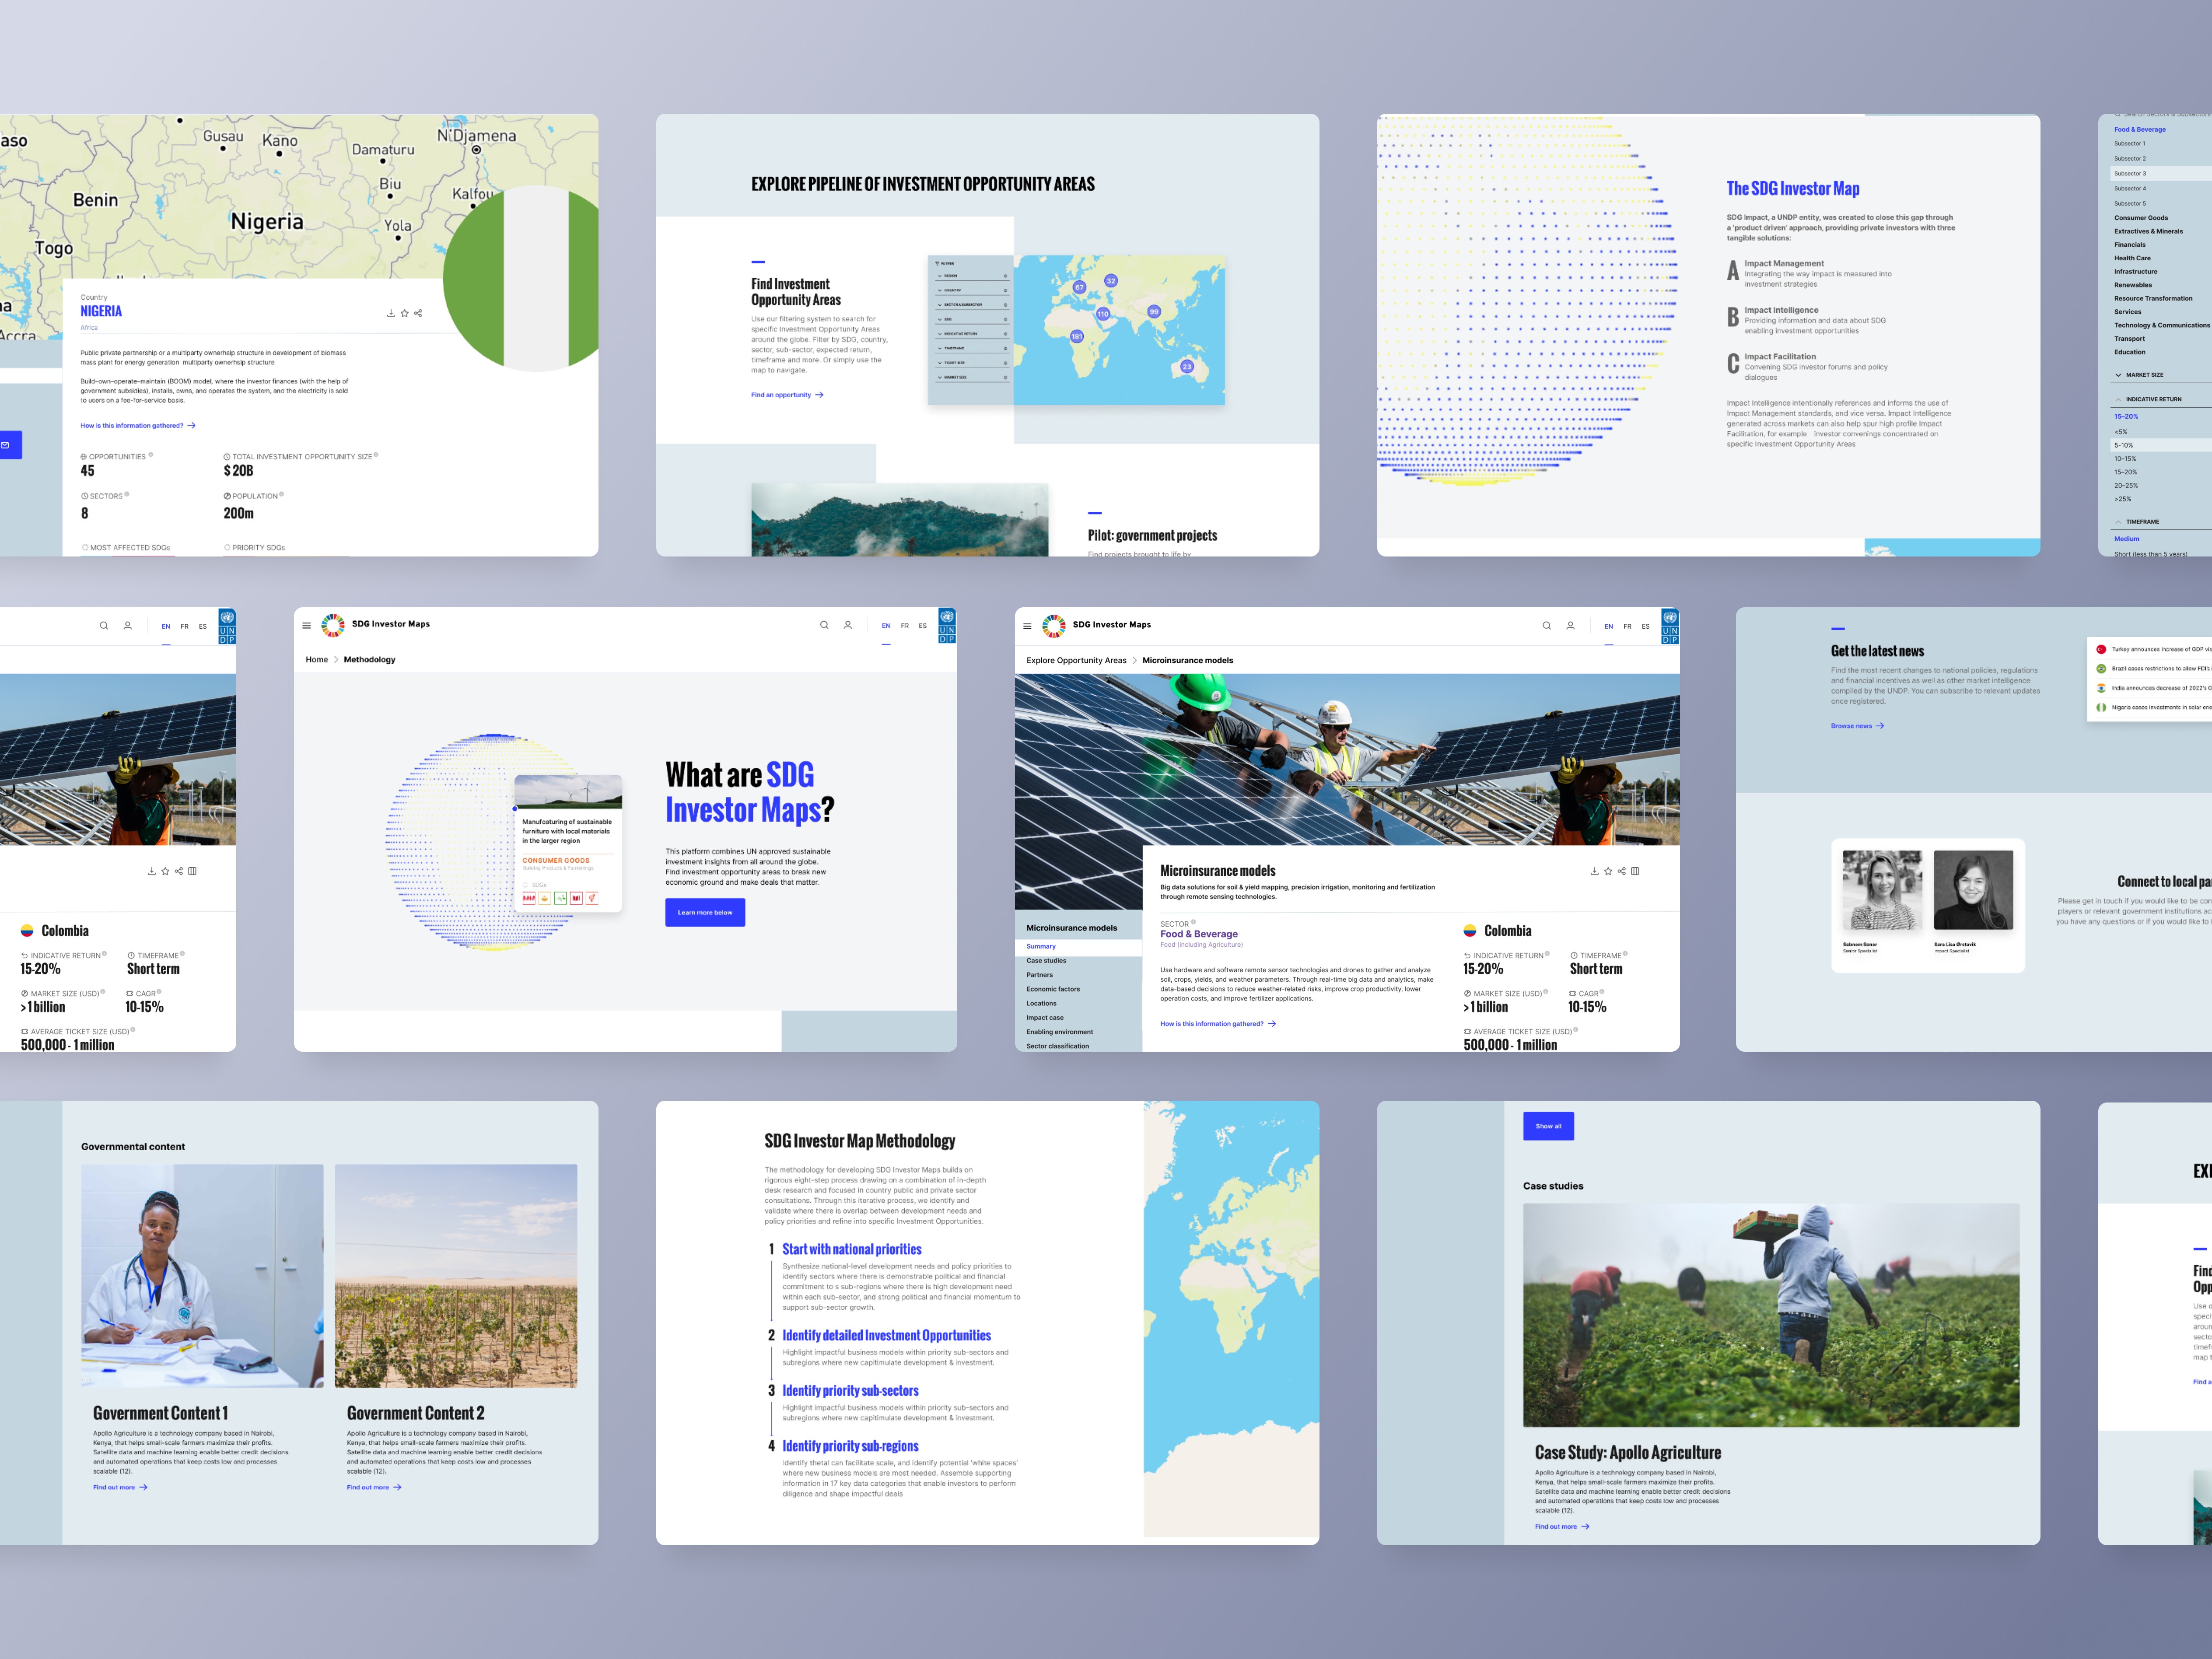Click search icon in Microinsurance page header

pos(1546,625)
